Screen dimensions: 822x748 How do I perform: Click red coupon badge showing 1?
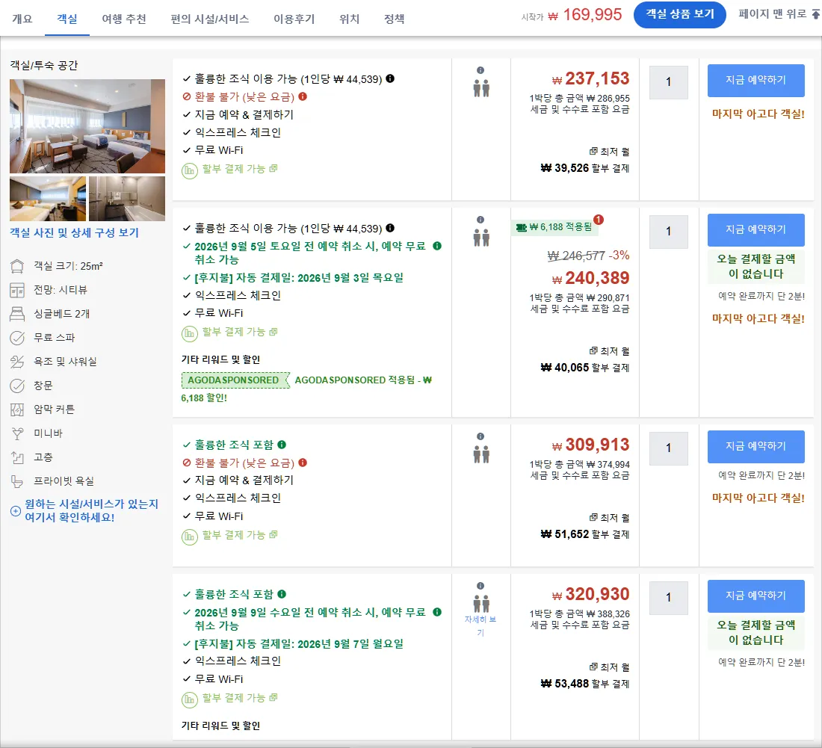(599, 220)
